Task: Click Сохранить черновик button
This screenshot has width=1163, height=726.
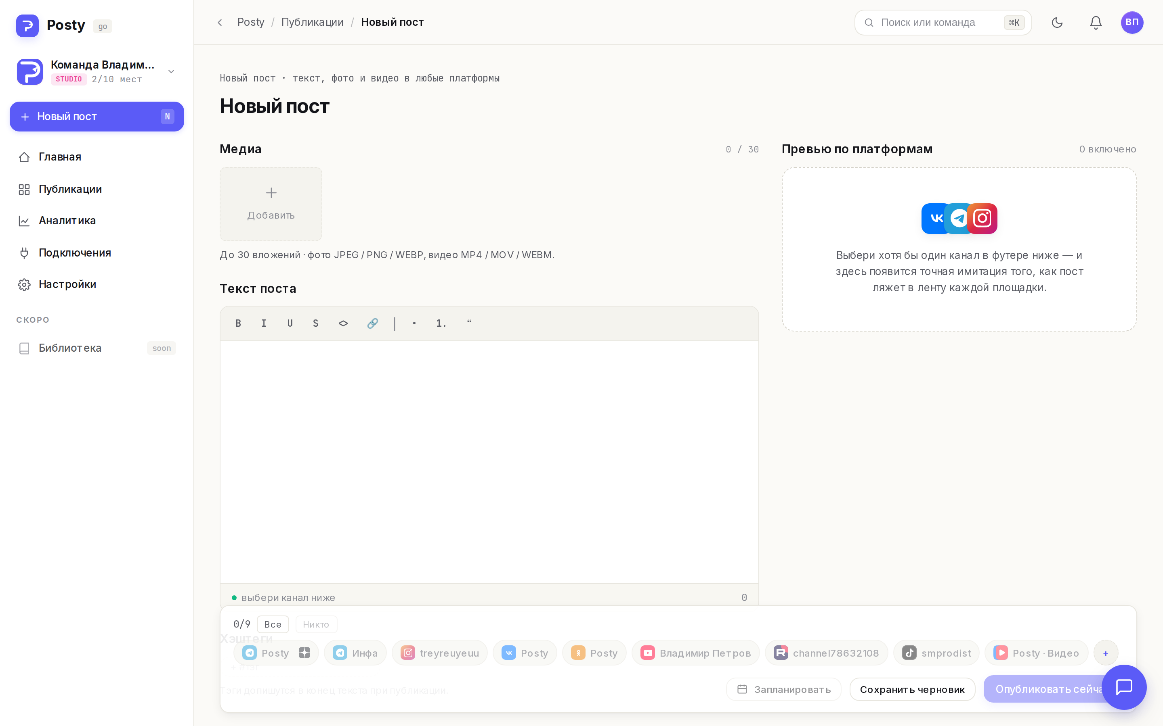Action: [912, 689]
